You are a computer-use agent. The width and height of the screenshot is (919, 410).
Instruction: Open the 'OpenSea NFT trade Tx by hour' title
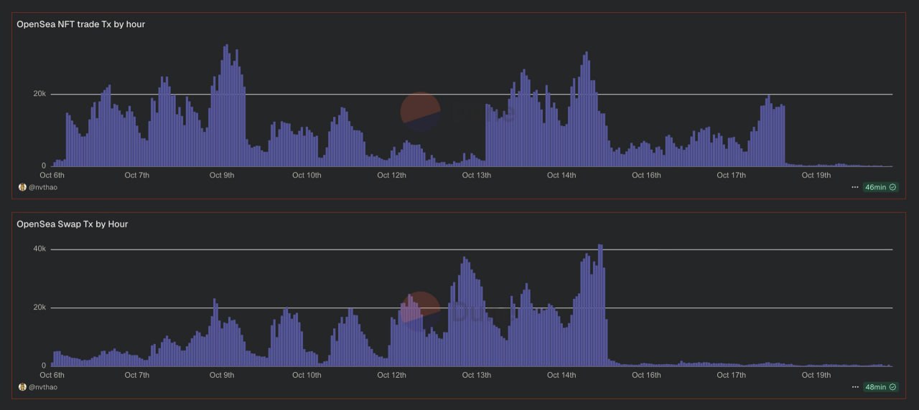point(81,24)
